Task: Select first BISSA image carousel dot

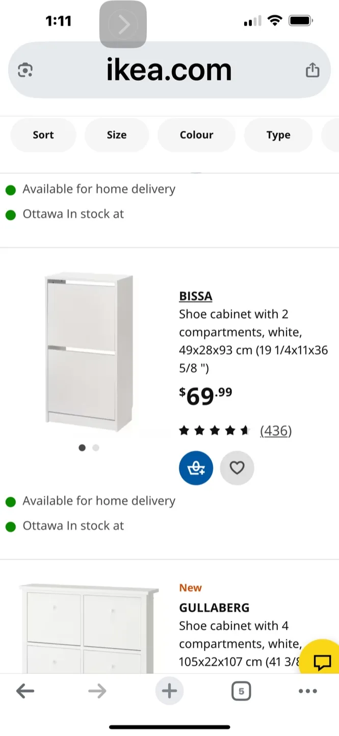Action: click(x=82, y=448)
